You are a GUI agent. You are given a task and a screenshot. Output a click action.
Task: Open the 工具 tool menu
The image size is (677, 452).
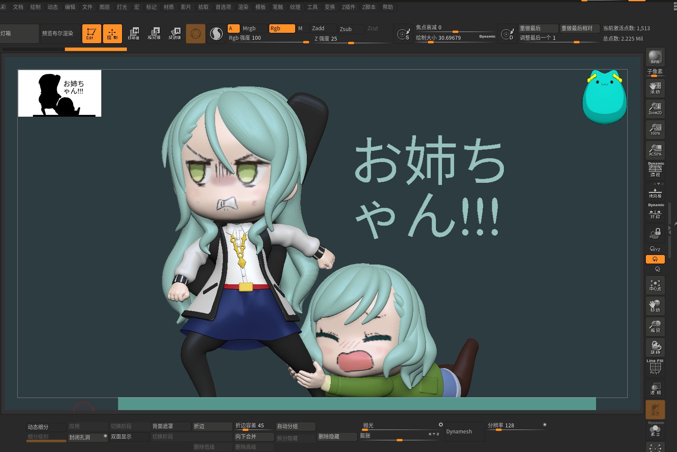pos(313,7)
